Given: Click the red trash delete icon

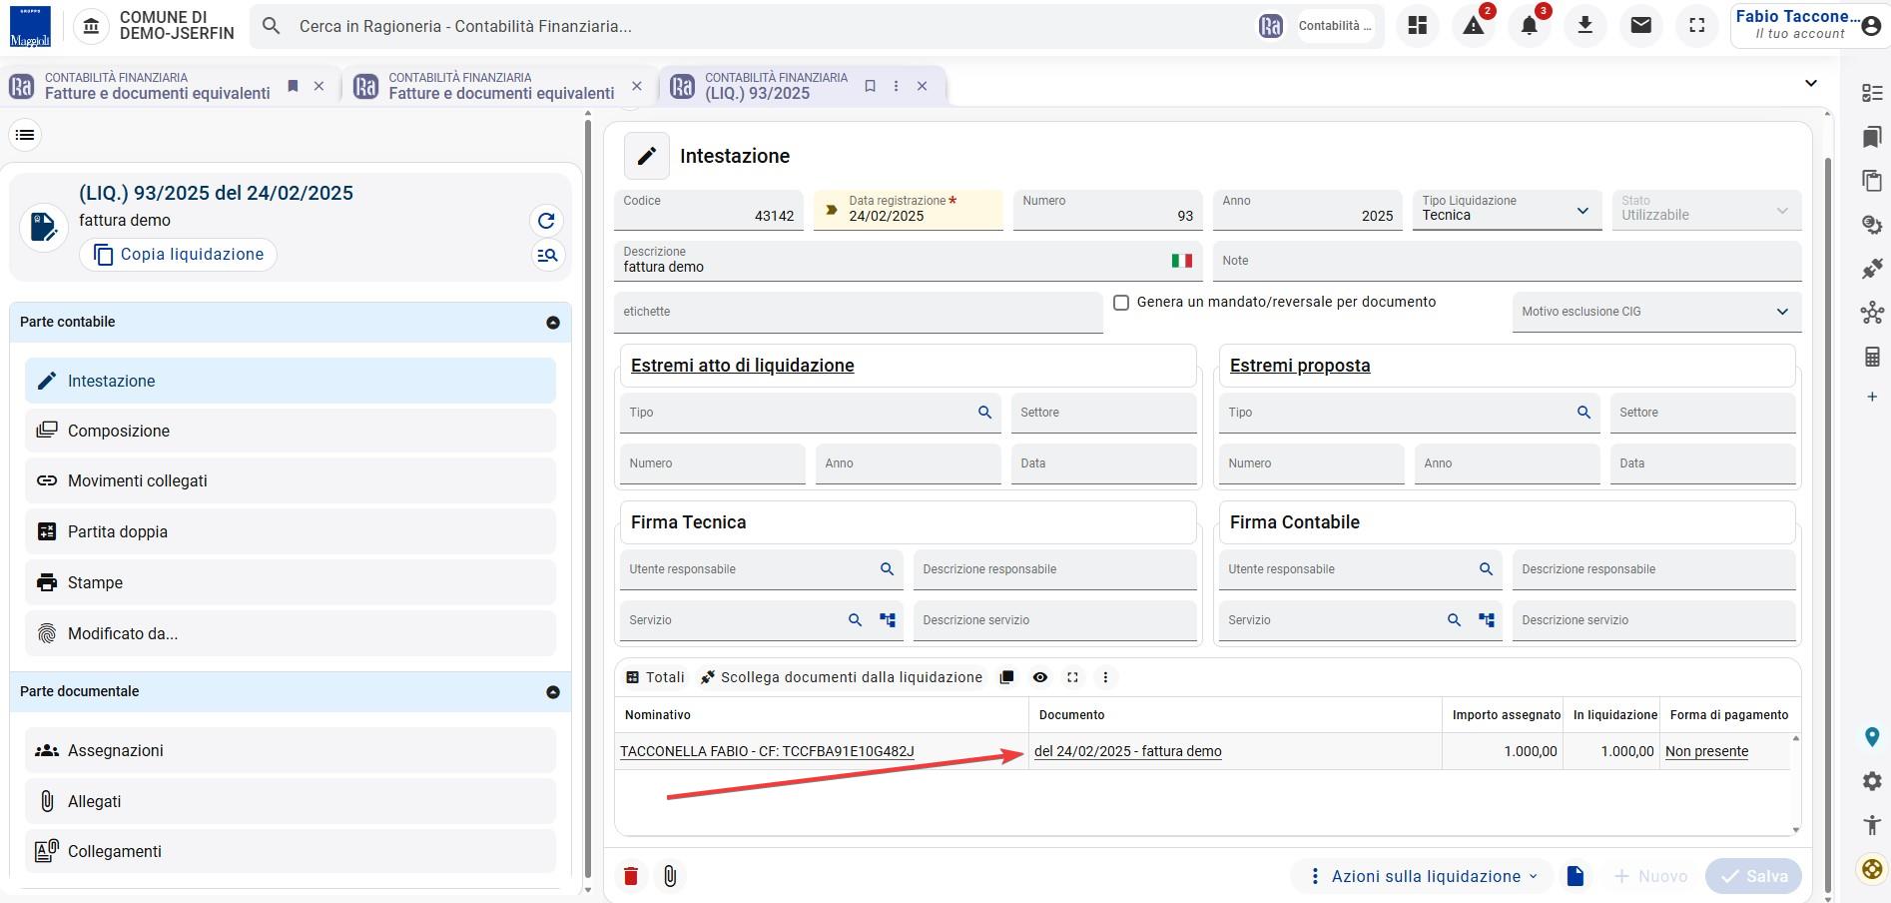Looking at the screenshot, I should tap(631, 876).
